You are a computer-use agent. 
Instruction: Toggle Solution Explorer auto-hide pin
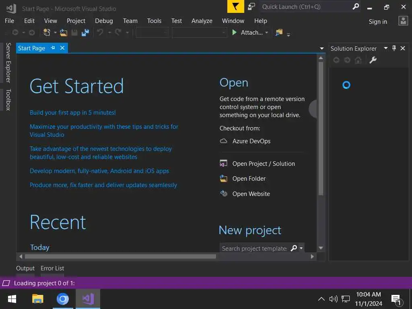(x=394, y=48)
